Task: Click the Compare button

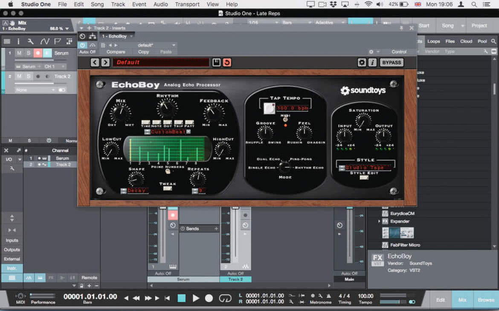Action: 116,52
